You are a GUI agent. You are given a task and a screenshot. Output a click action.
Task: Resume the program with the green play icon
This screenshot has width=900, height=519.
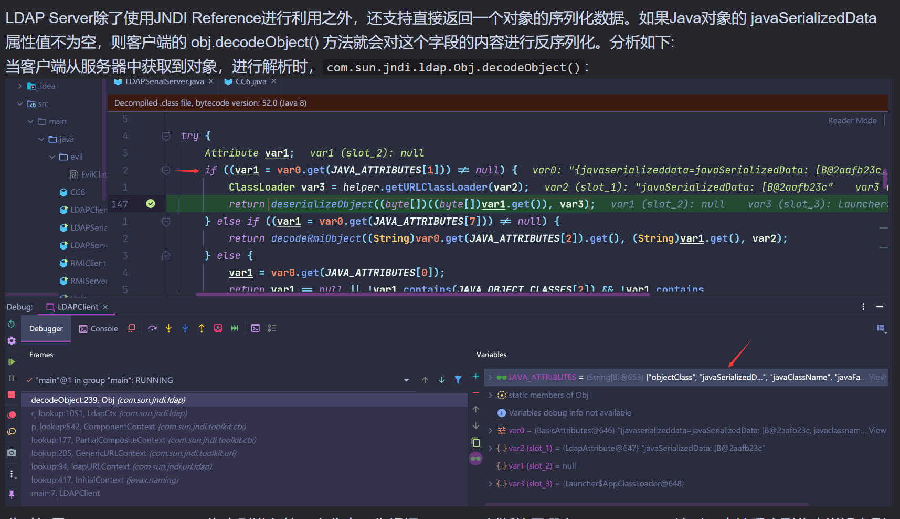coord(12,361)
